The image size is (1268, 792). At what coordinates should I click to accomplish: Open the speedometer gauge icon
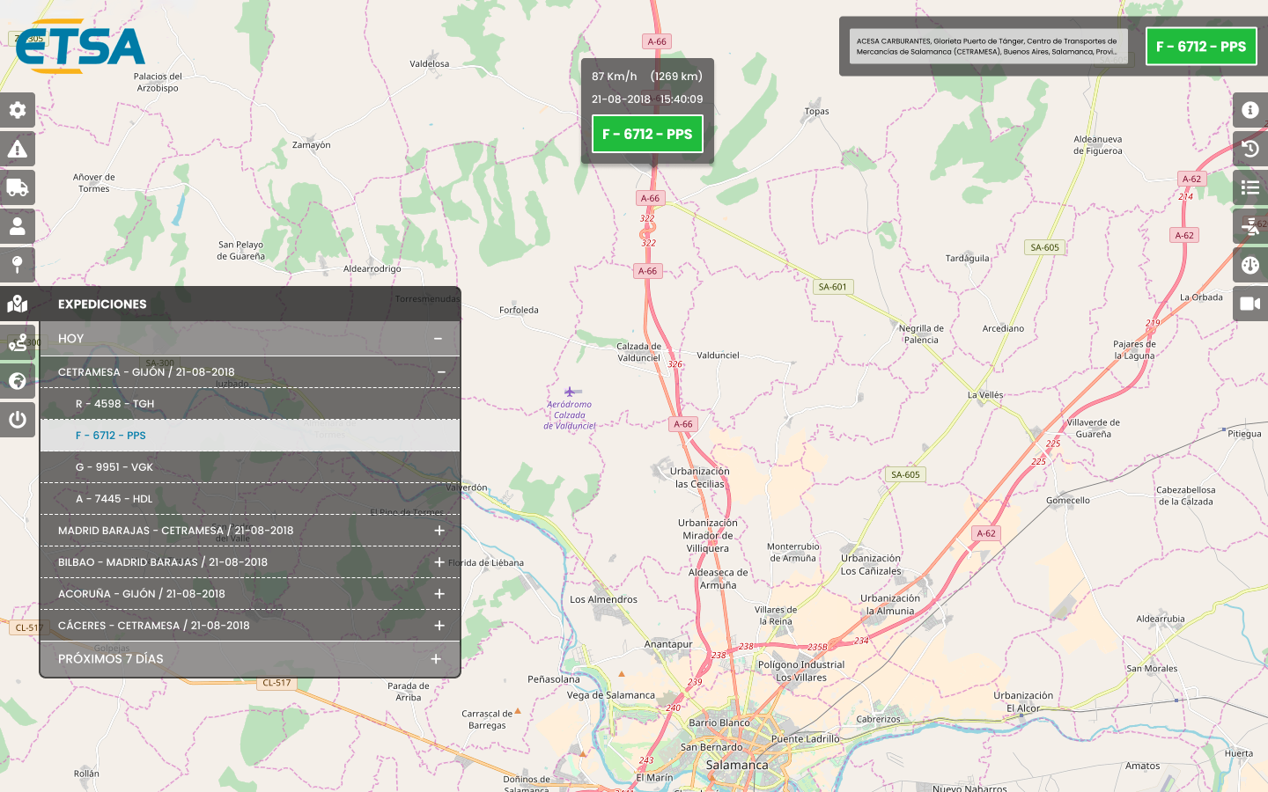(x=1250, y=265)
